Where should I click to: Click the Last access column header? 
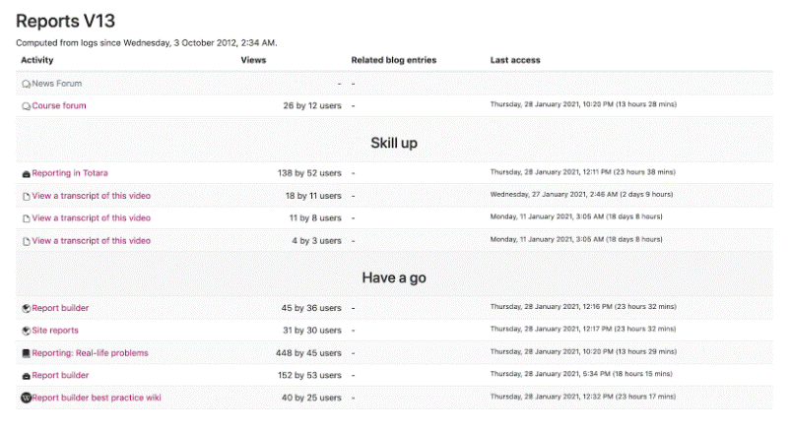tap(515, 60)
